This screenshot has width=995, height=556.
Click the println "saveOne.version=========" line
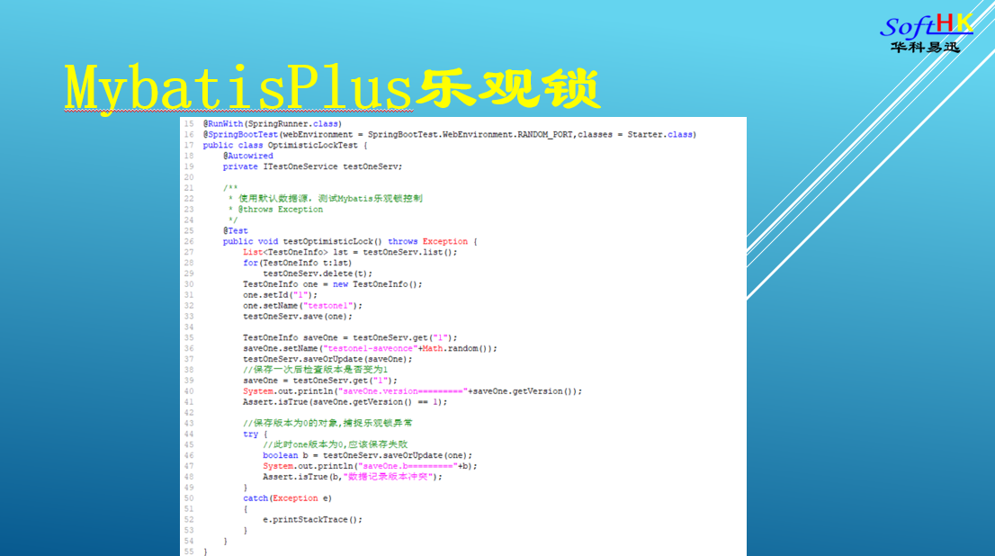412,391
